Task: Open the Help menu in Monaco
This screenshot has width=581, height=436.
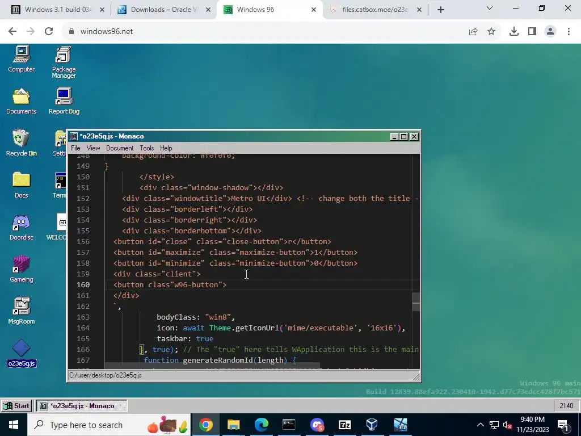Action: coord(166,148)
